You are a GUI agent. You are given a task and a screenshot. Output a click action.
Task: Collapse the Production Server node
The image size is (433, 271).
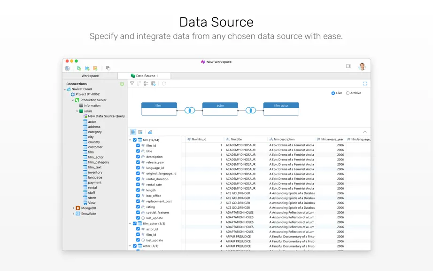[73, 100]
